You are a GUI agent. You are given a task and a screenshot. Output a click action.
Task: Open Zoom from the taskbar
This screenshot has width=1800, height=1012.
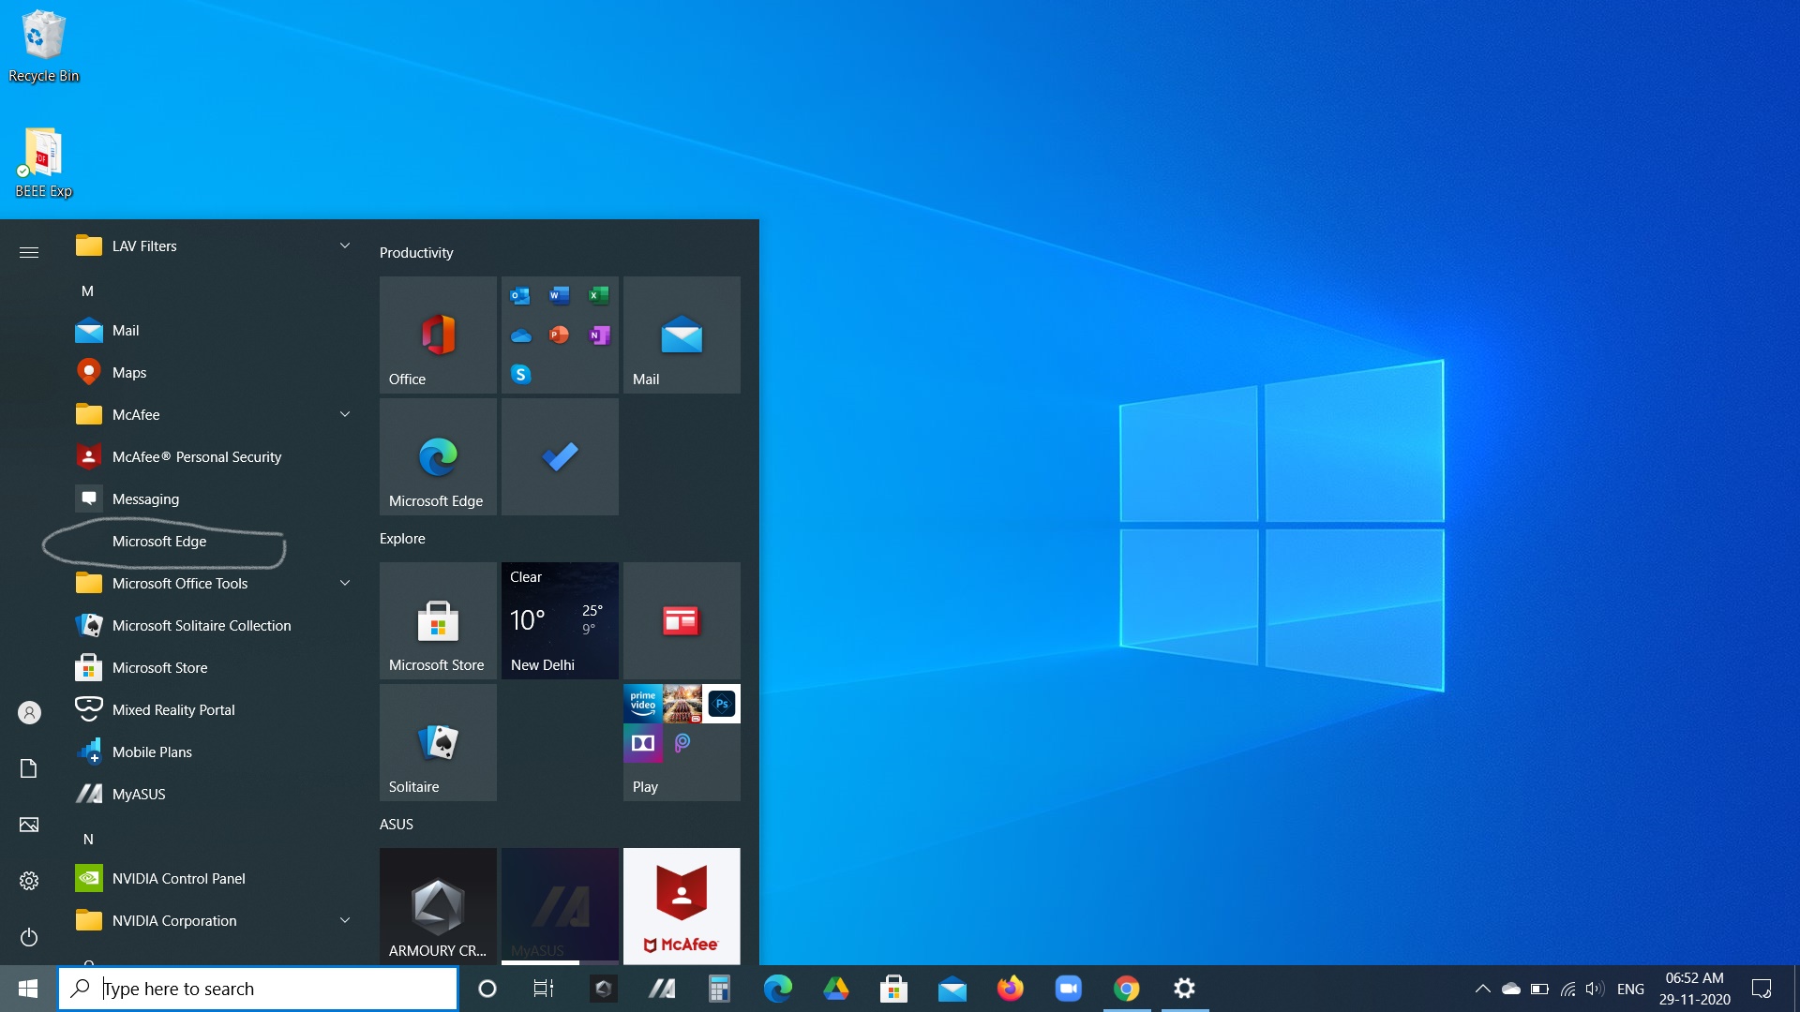pyautogui.click(x=1068, y=989)
